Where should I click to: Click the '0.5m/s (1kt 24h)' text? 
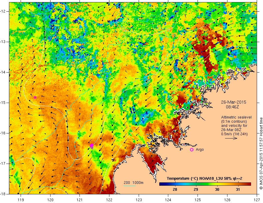tap(235, 134)
